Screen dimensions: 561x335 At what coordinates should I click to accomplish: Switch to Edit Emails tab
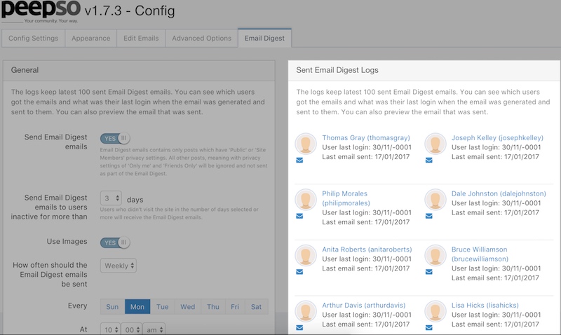point(141,39)
